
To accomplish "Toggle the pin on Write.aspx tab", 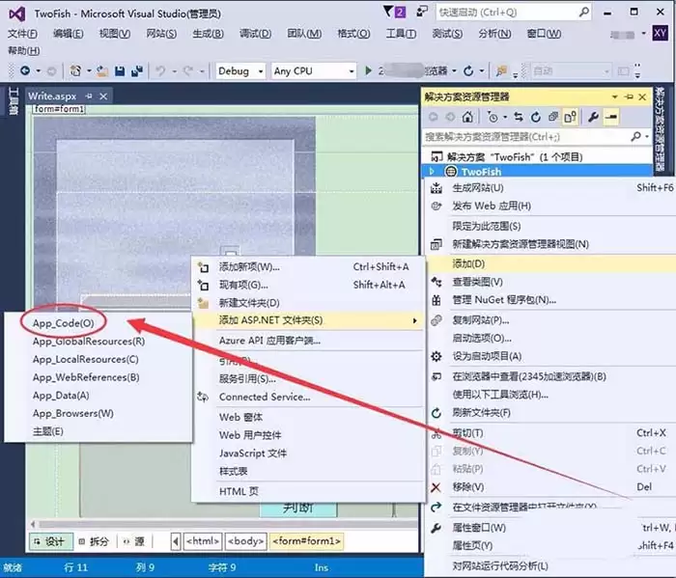I will [88, 96].
